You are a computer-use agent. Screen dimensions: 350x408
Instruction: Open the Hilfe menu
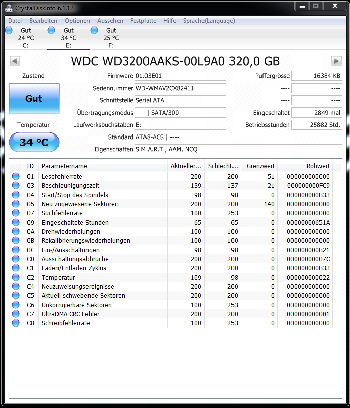click(x=170, y=21)
